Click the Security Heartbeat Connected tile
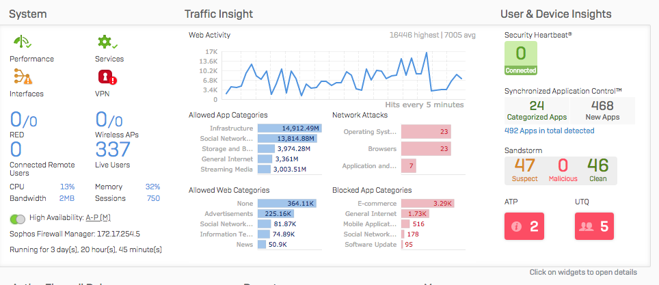Viewport: 659px width, 285px height. point(521,58)
